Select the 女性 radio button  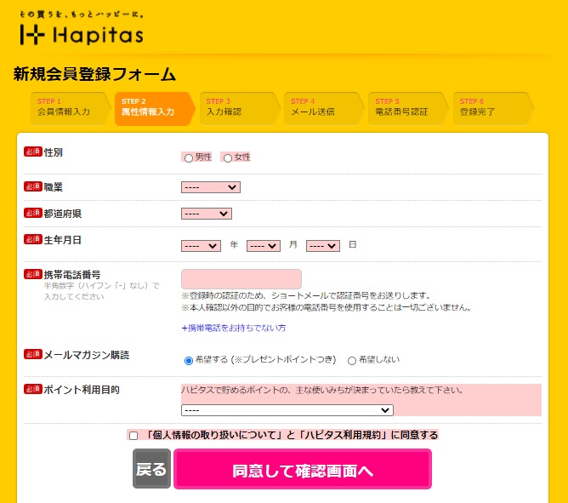click(x=228, y=158)
